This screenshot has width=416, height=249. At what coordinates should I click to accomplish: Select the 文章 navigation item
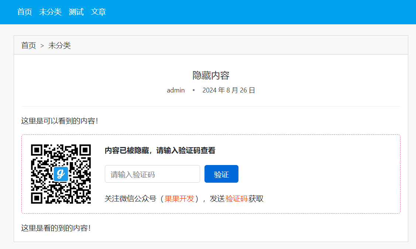(x=99, y=12)
